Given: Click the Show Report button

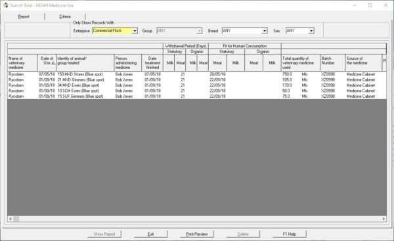Looking at the screenshot, I should point(104,234).
